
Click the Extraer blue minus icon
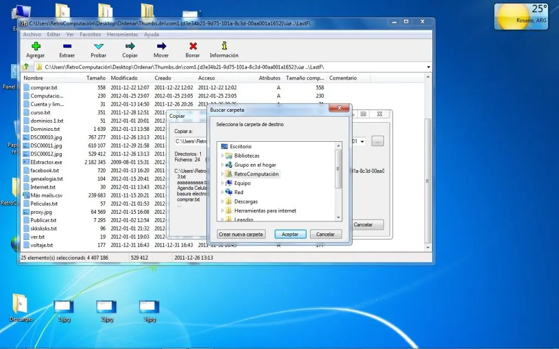point(67,46)
